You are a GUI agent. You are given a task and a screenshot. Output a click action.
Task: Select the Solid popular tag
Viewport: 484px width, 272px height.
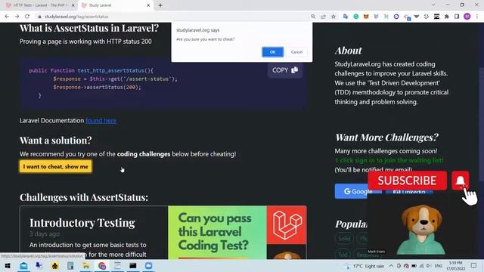344,239
